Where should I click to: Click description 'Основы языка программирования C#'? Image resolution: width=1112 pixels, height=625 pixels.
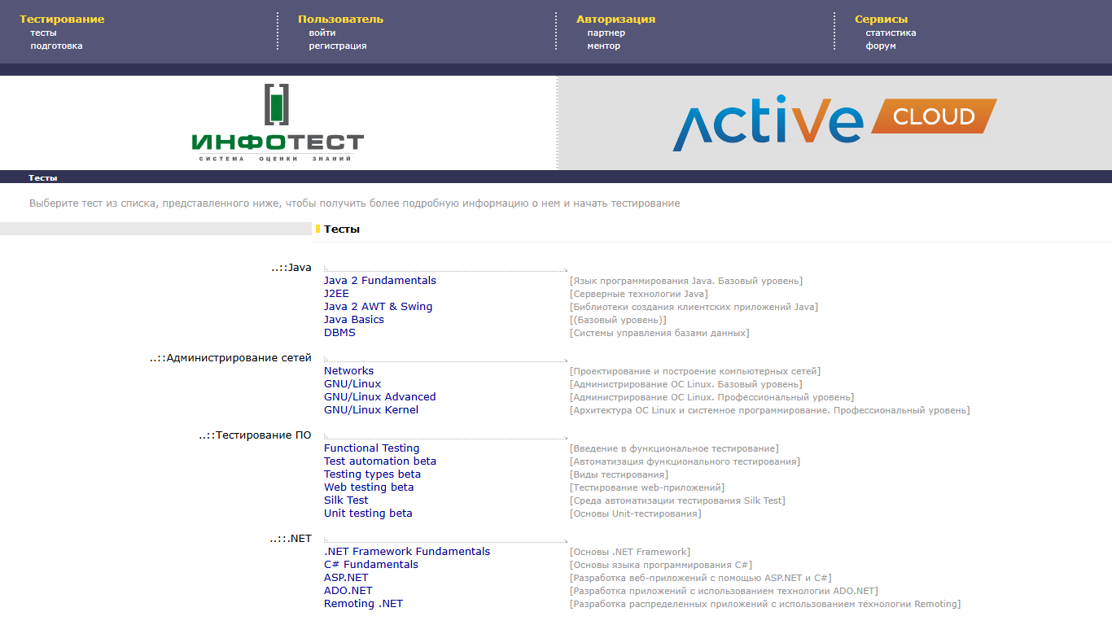661,566
